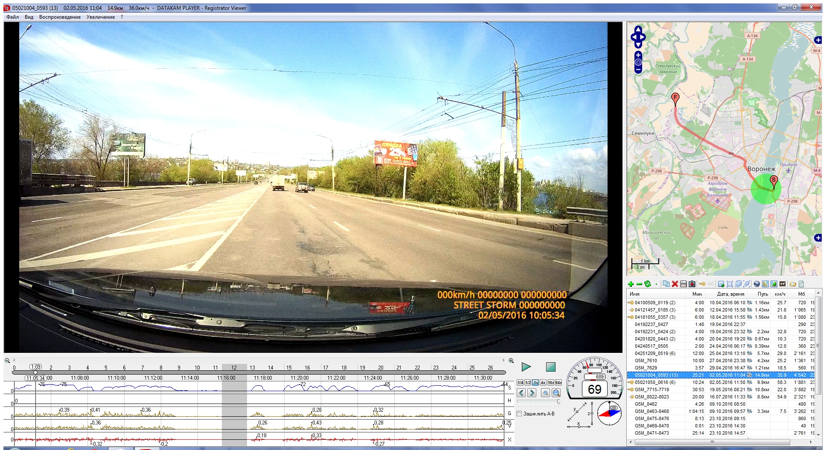
Task: Sort file list by Дата, время column
Action: tap(730, 294)
